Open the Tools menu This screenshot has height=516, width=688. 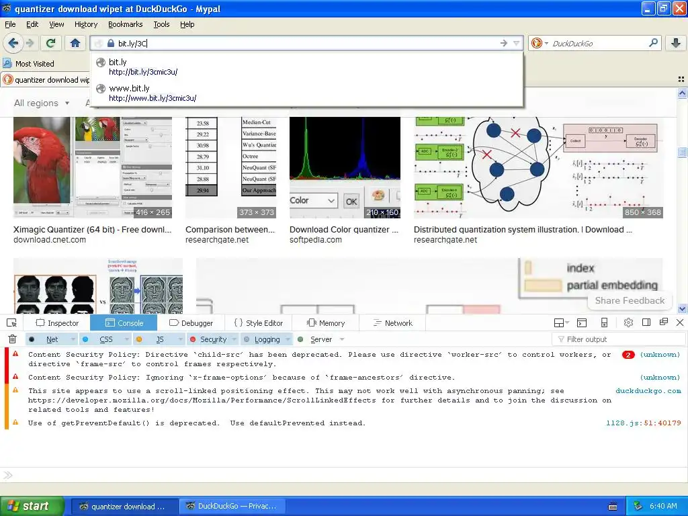[161, 24]
